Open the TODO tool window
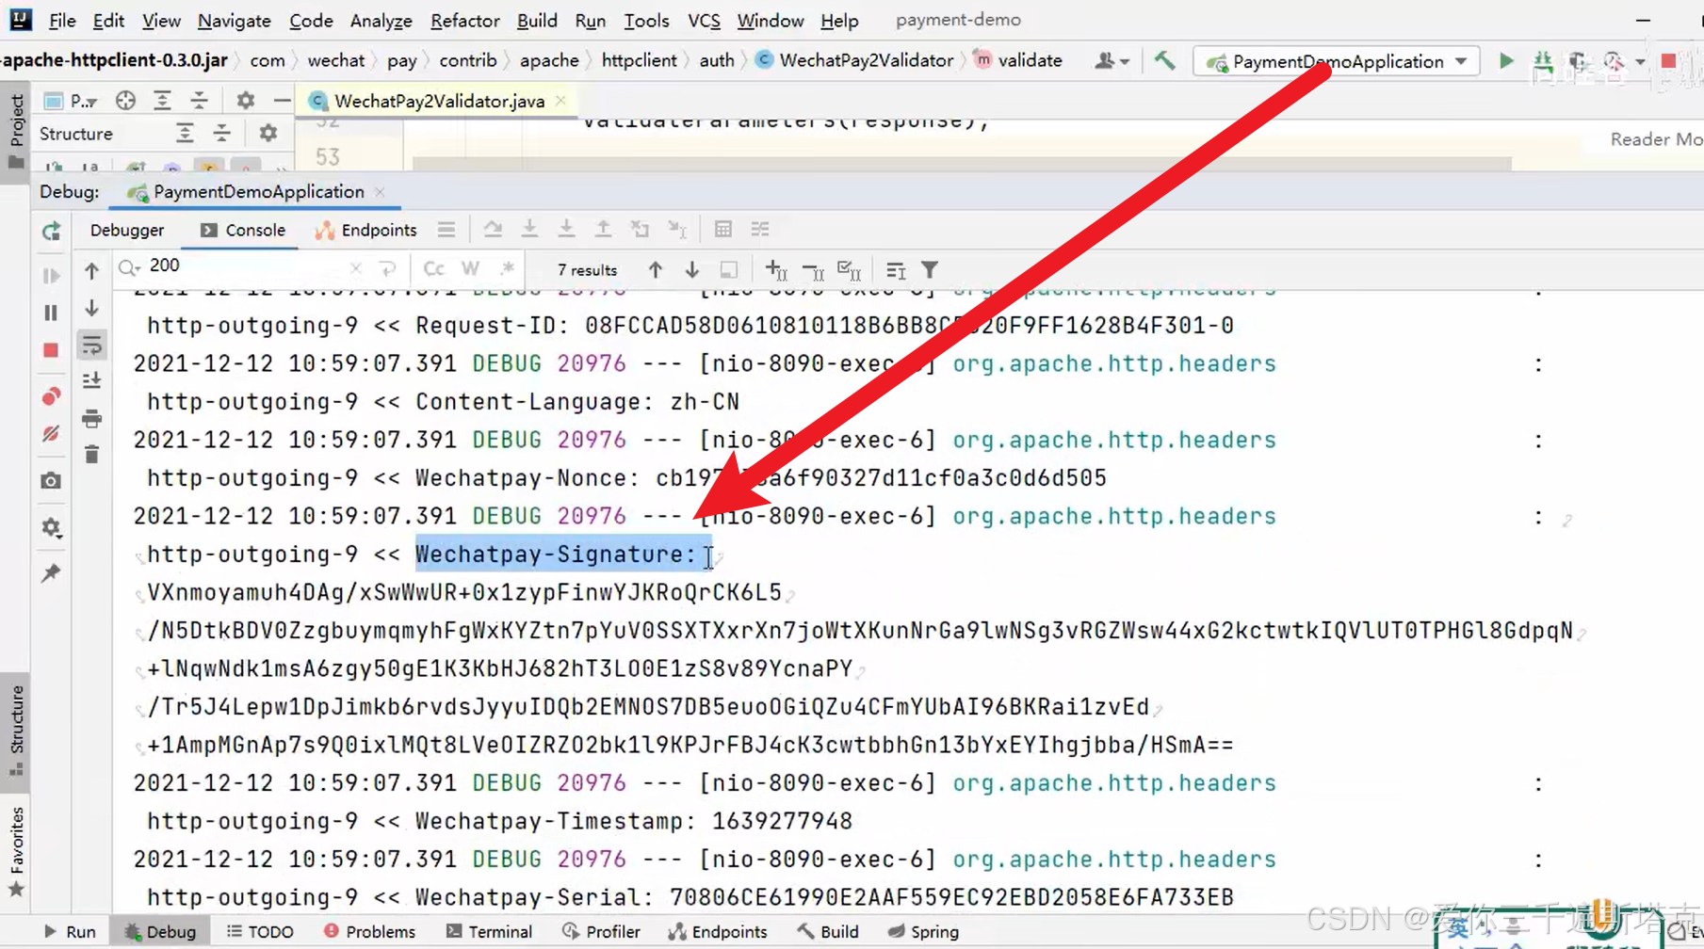 click(260, 931)
